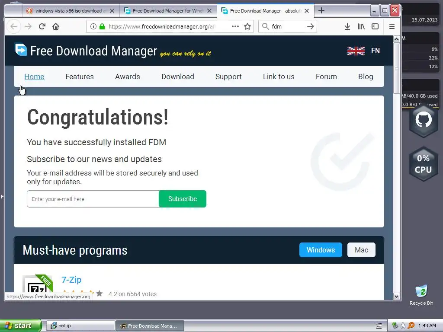This screenshot has height=332, width=443.
Task: Click the search magnifier icon
Action: pos(265,26)
